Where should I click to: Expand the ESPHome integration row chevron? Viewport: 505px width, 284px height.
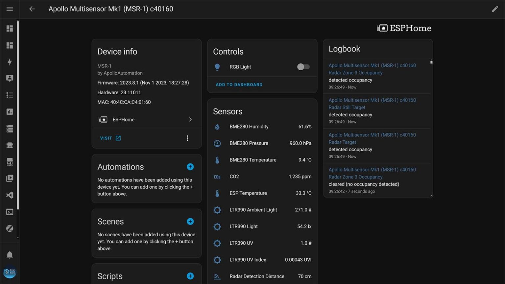pyautogui.click(x=190, y=120)
